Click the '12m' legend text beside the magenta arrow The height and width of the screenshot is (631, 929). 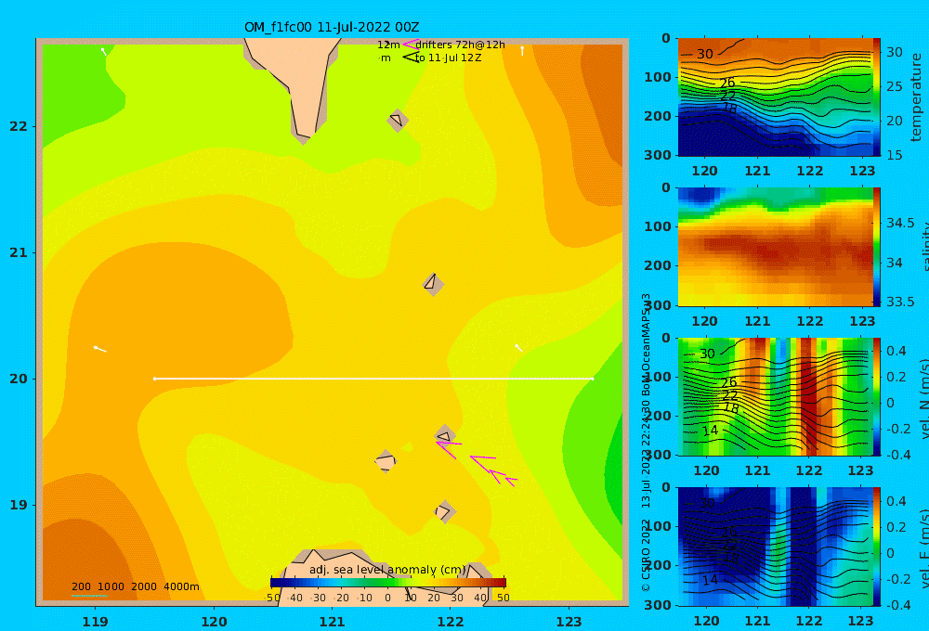[388, 45]
